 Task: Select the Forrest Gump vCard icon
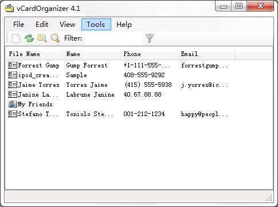pyautogui.click(x=13, y=65)
